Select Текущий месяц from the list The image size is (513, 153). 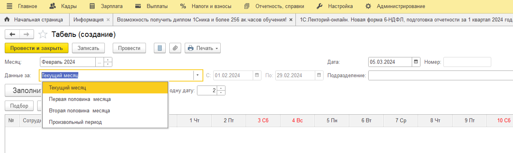[105, 87]
